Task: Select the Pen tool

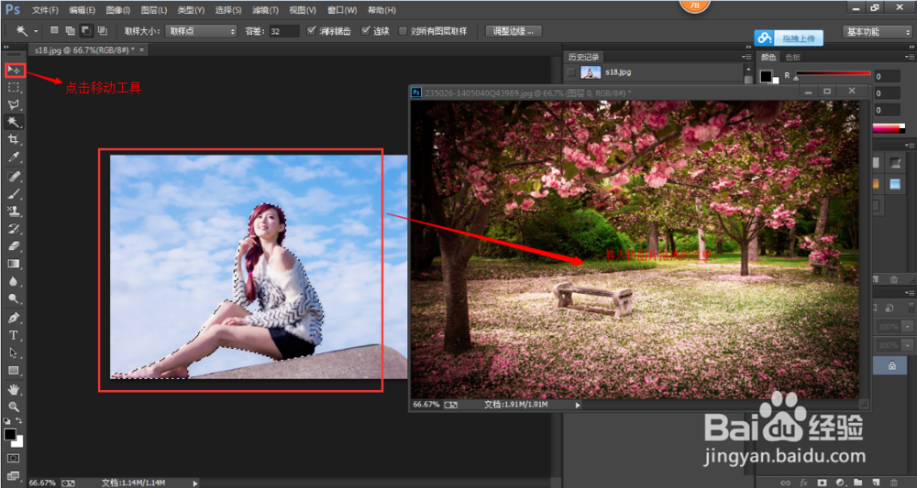Action: pos(14,318)
